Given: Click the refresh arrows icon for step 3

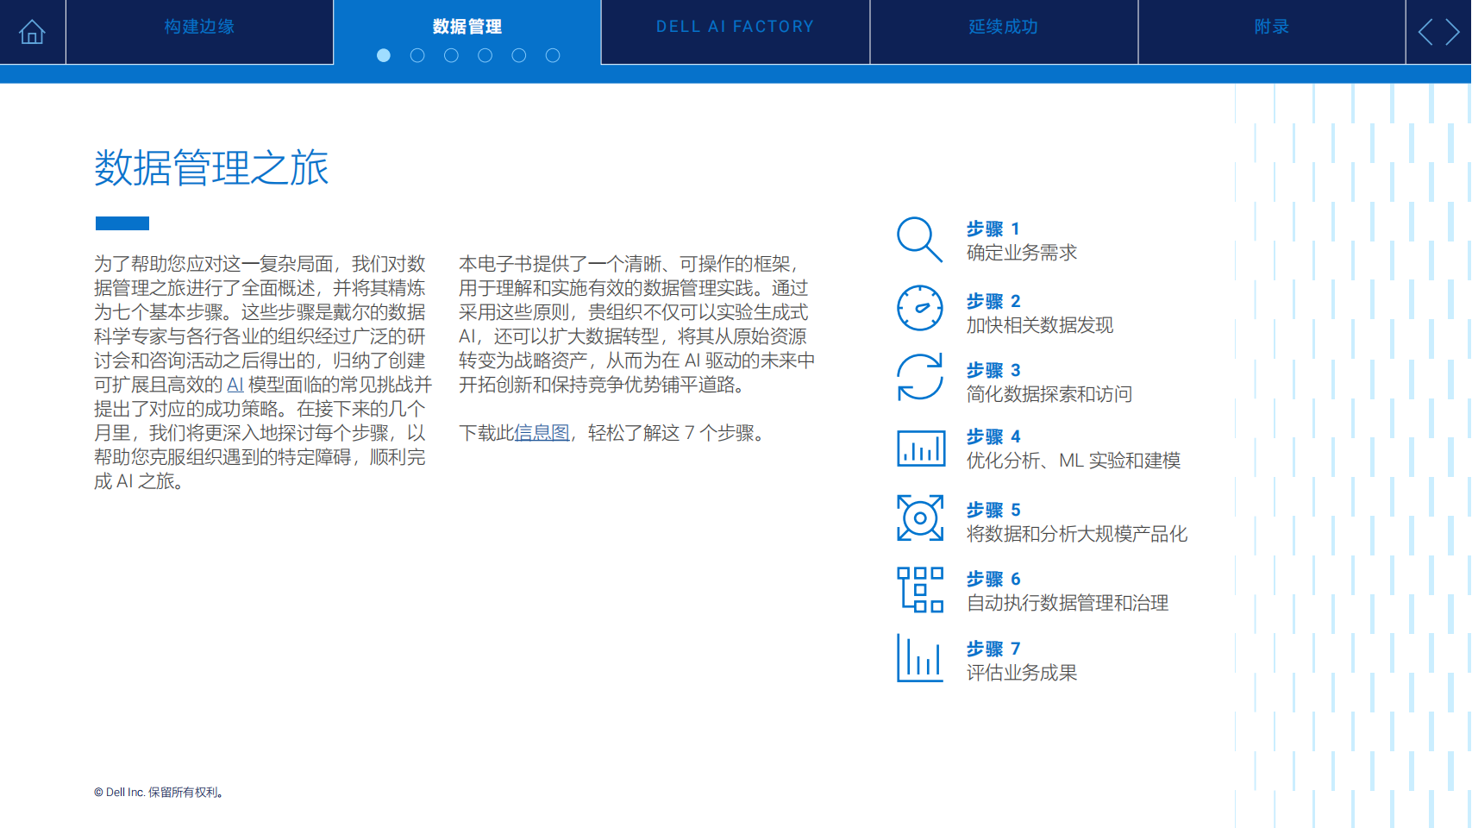Looking at the screenshot, I should click(919, 377).
